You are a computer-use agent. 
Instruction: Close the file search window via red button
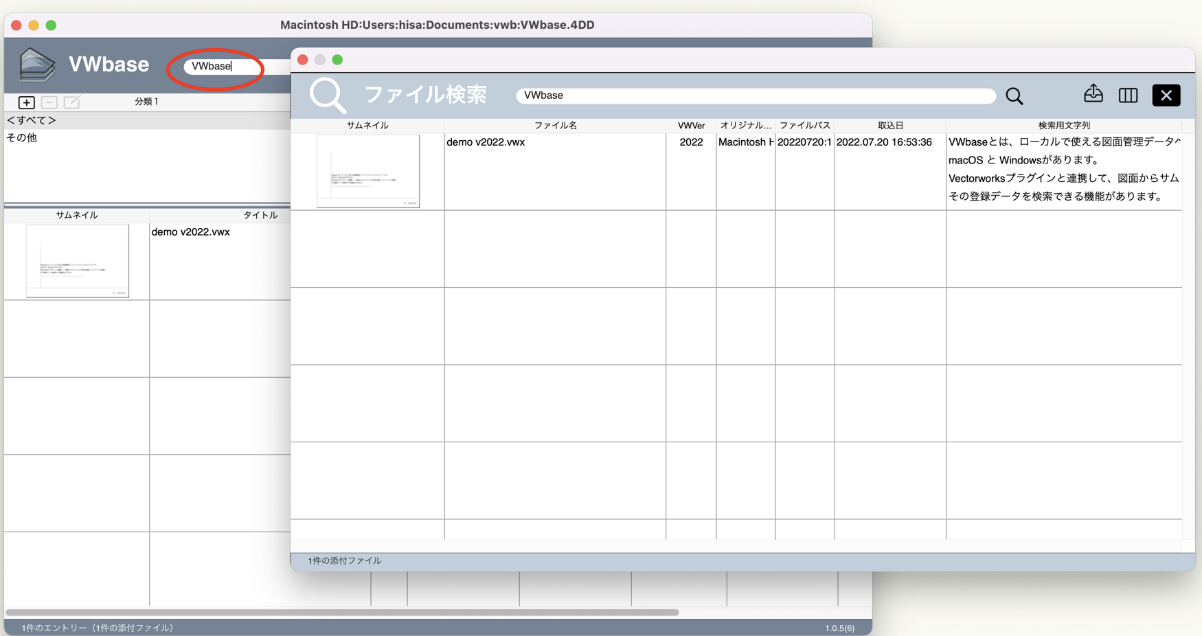(302, 60)
